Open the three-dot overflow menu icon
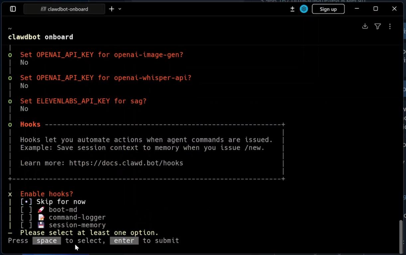 390,26
